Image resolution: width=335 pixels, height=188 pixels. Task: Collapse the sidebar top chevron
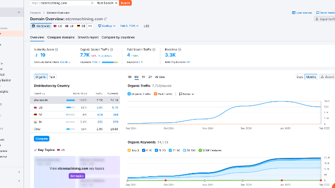(19, 12)
